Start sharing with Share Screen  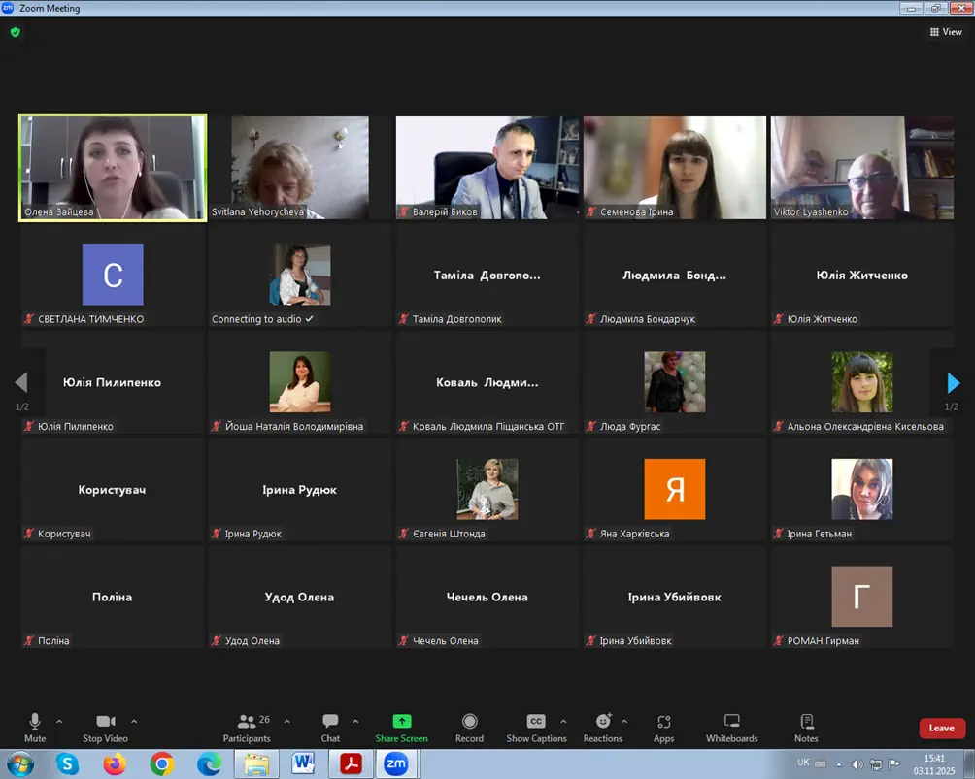tap(401, 722)
